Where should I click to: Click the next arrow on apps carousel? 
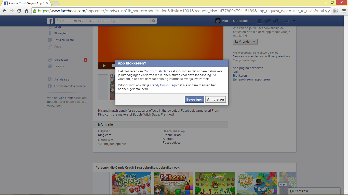click(283, 185)
